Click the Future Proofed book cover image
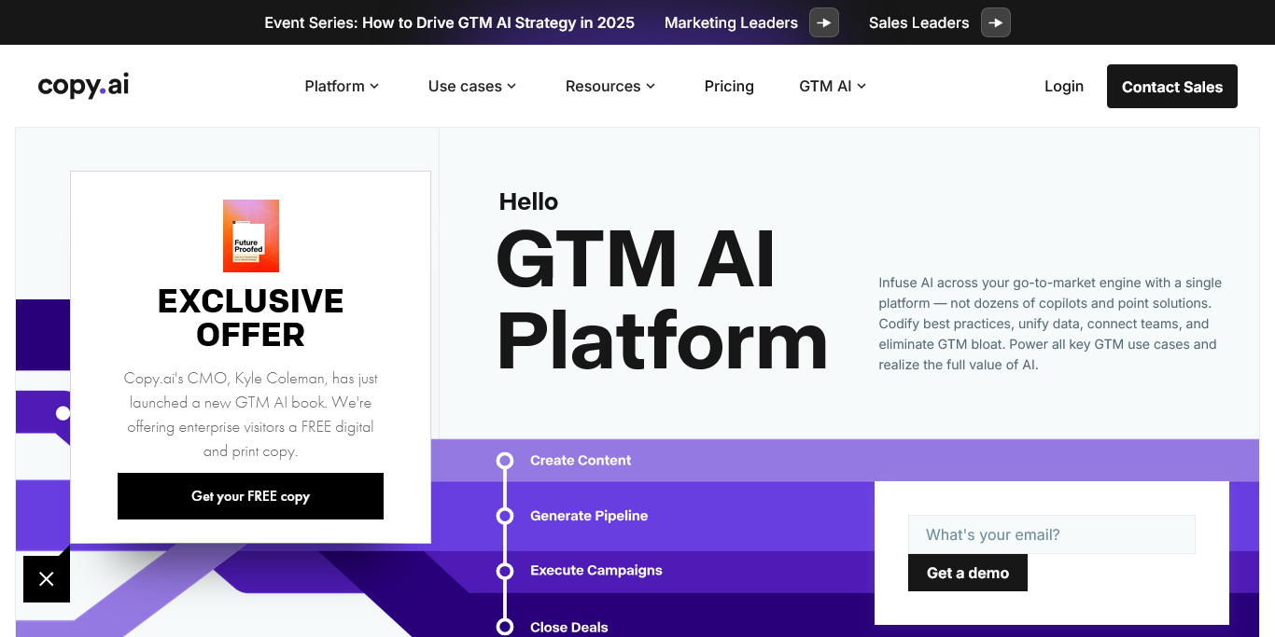 (x=251, y=236)
